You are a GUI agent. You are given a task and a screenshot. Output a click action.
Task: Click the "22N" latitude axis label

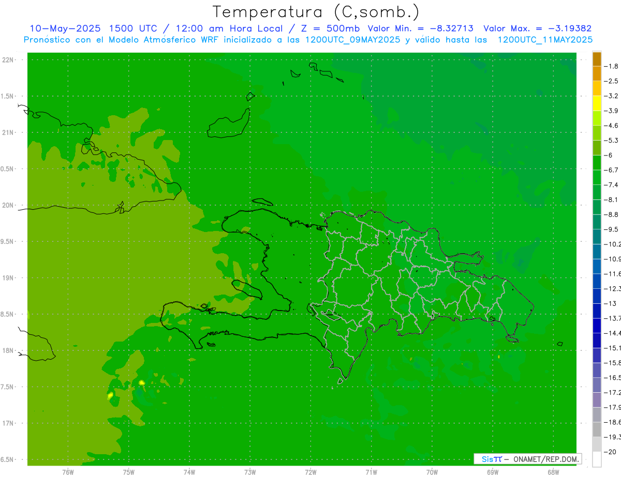(x=8, y=60)
